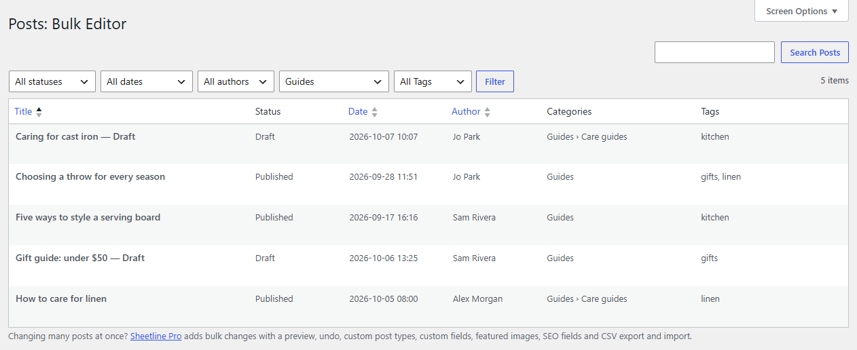Click author Sam Rivera in Gift guide row
This screenshot has height=350, width=857.
click(x=474, y=258)
